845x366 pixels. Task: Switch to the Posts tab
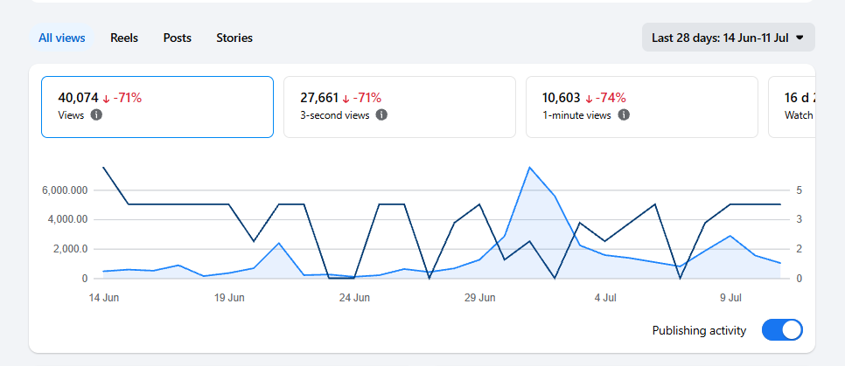[178, 38]
